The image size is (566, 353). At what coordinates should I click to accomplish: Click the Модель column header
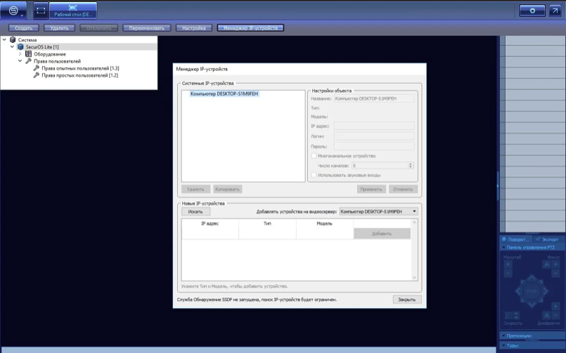pos(325,224)
